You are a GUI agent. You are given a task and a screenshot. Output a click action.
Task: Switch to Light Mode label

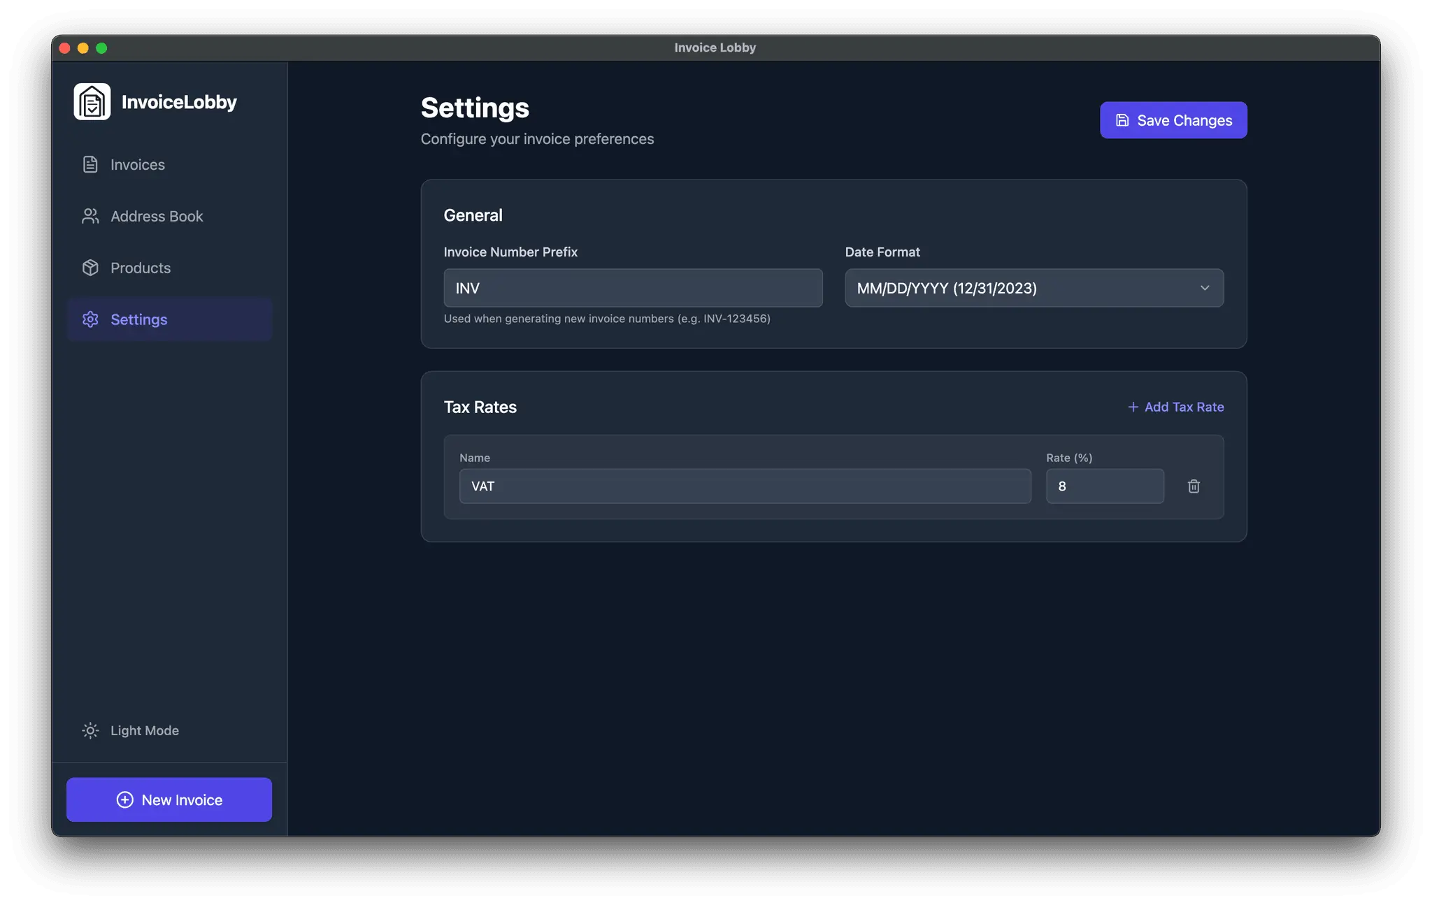click(x=145, y=730)
